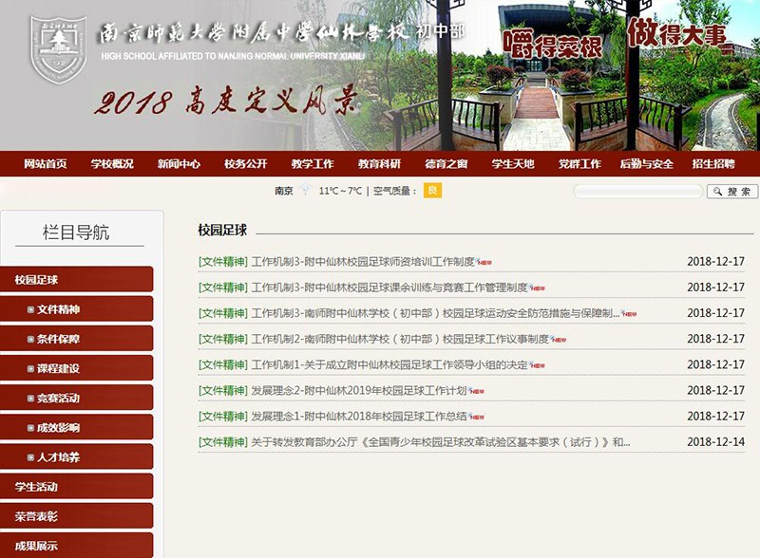Click the 11℃~7℃ temperature text
This screenshot has width=760, height=558.
tap(340, 191)
